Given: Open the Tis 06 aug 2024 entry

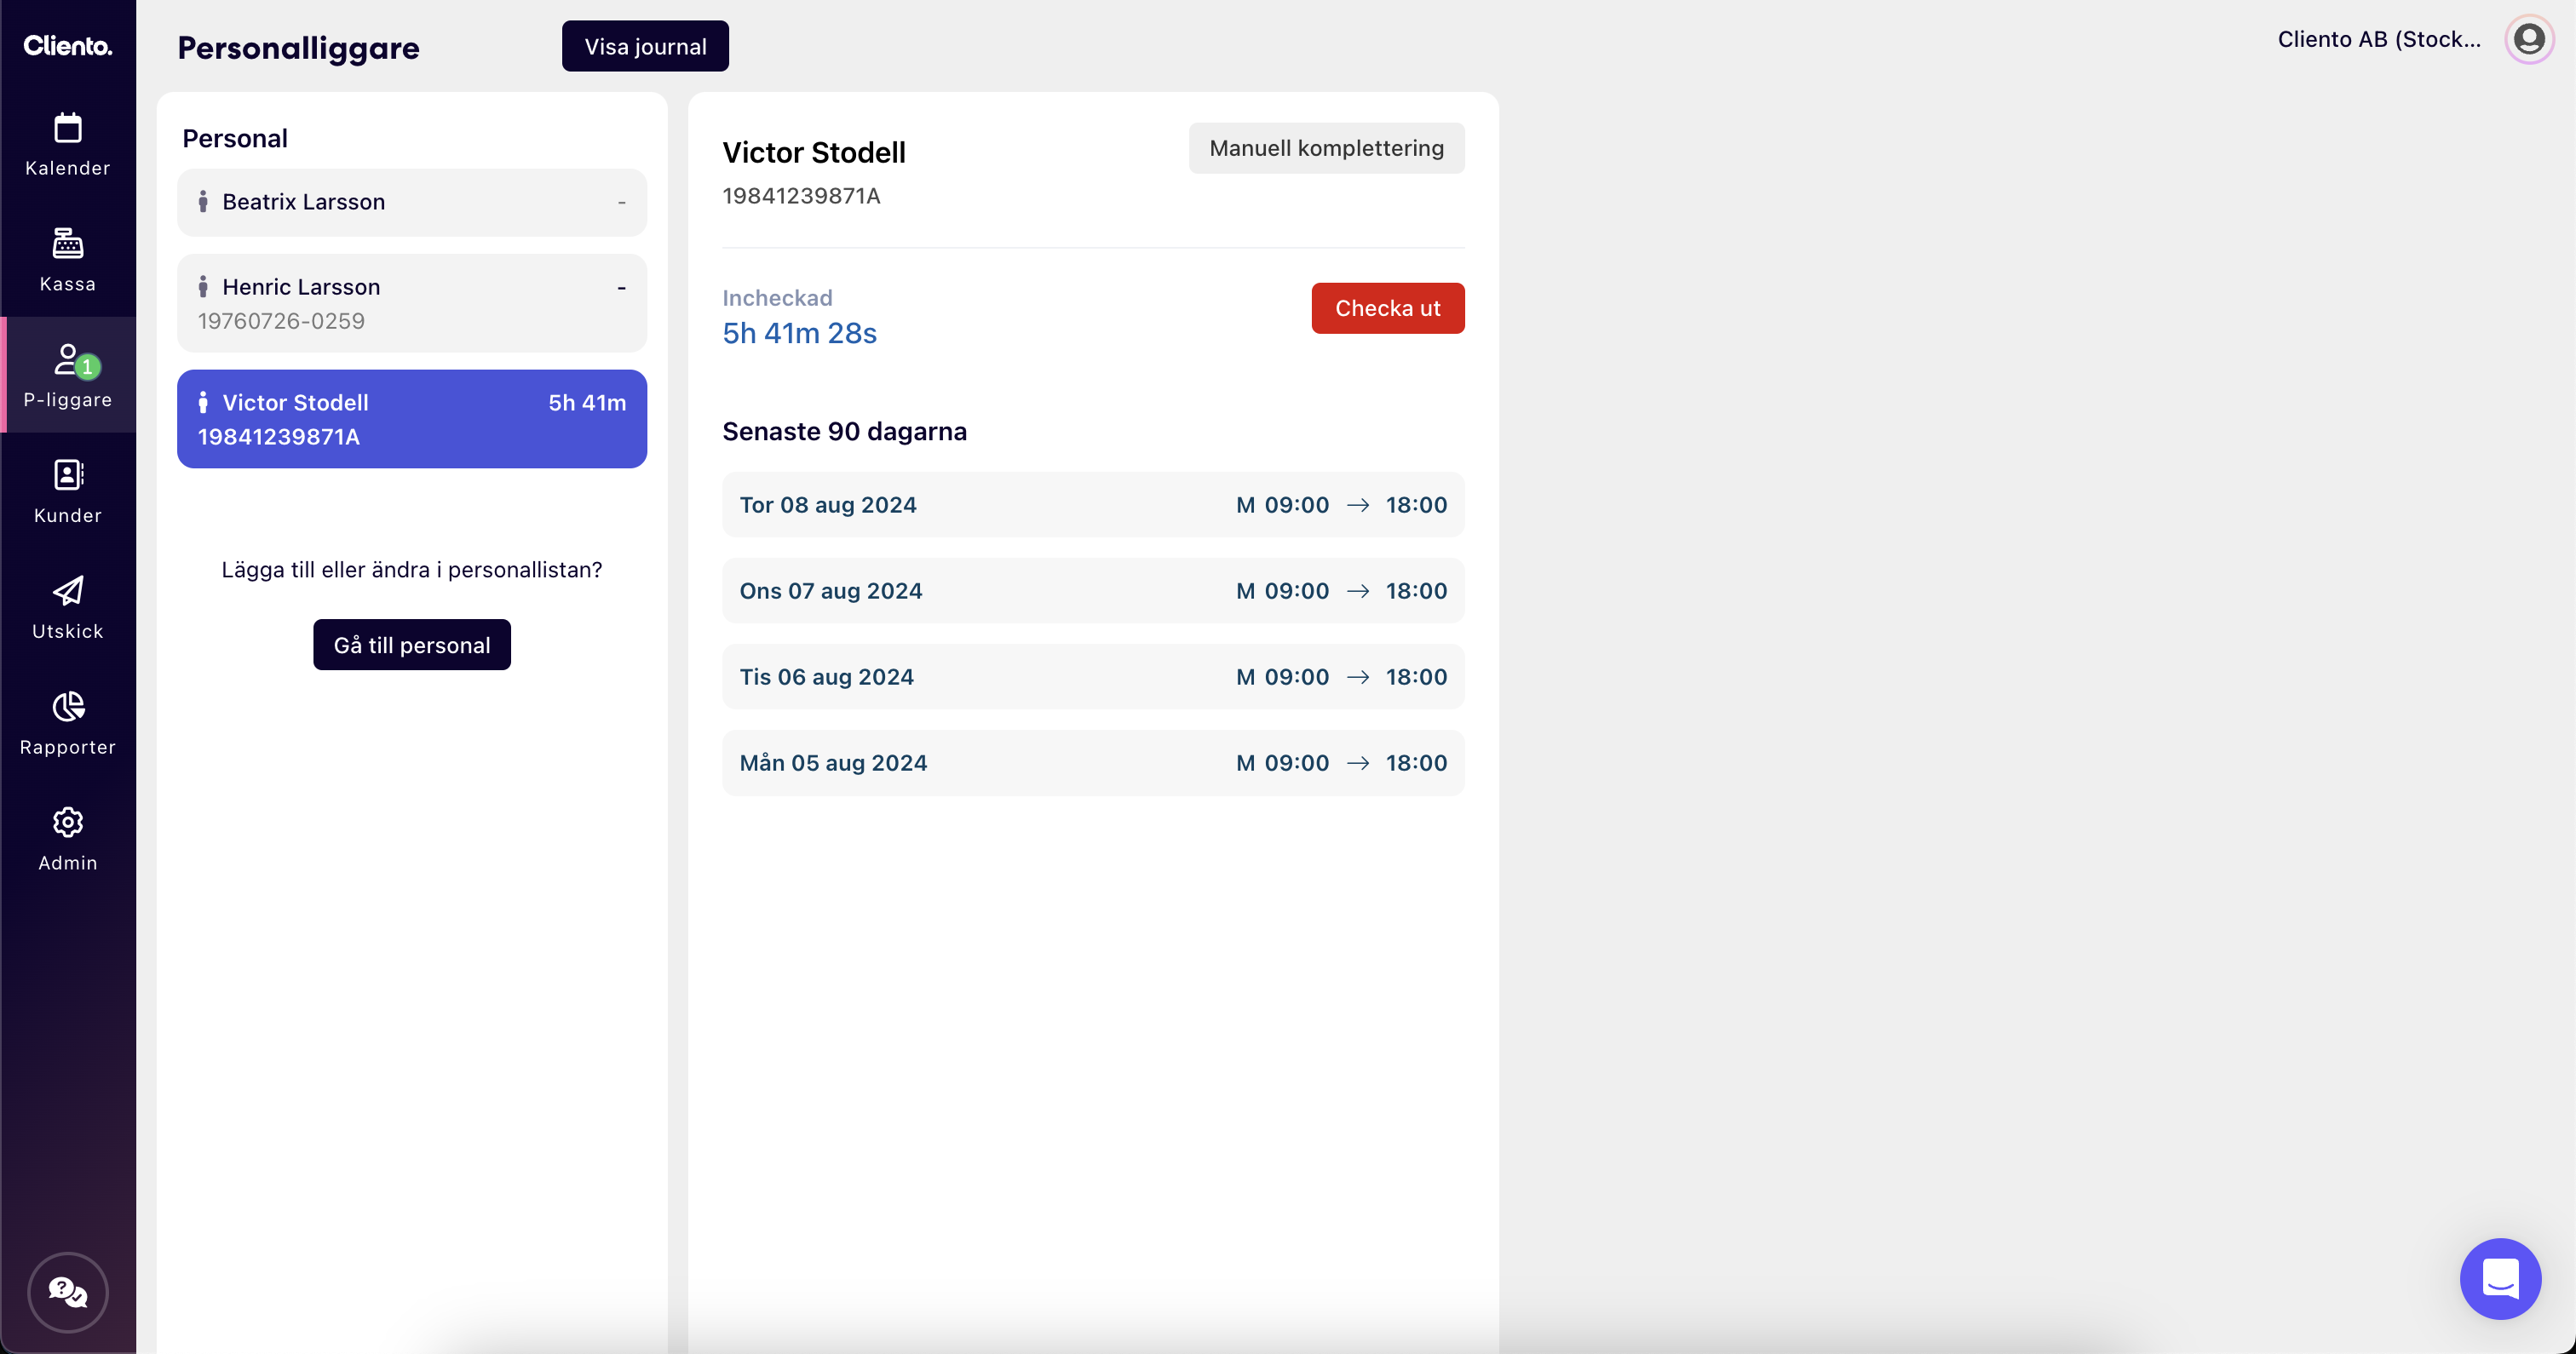Looking at the screenshot, I should [x=1093, y=677].
